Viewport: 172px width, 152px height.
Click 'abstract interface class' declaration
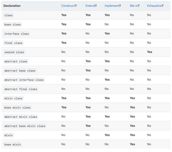point(24,80)
